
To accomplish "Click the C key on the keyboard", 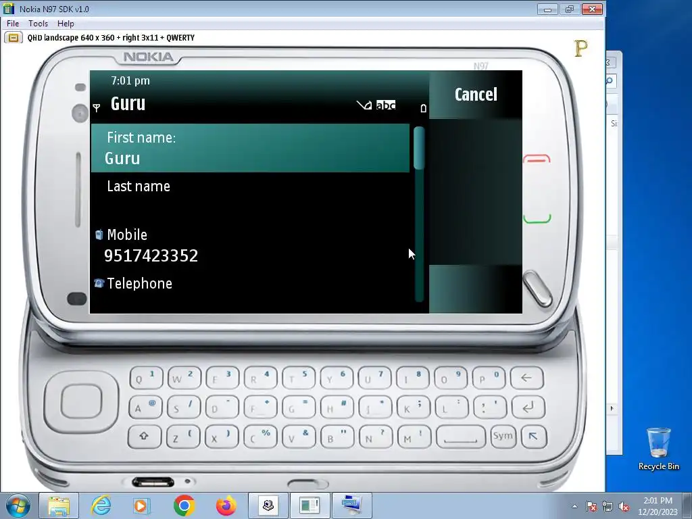I will (x=260, y=437).
